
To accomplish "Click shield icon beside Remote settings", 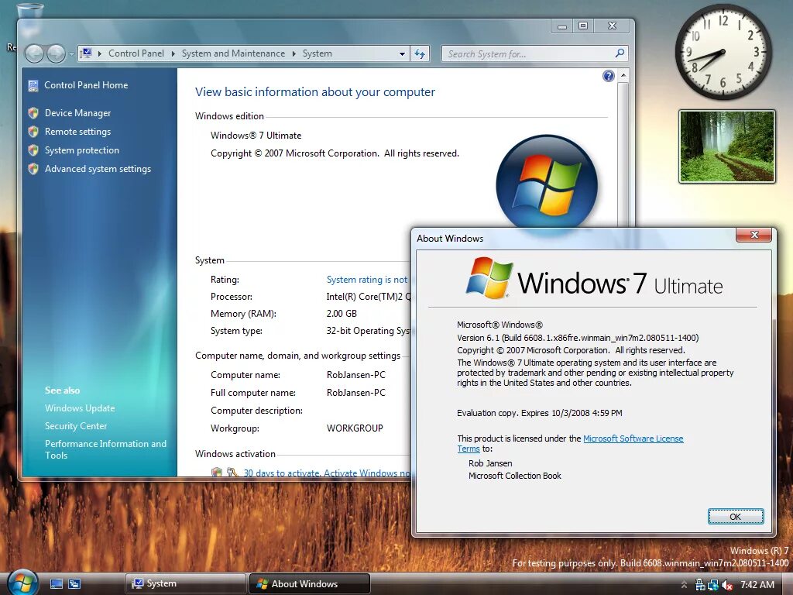I will click(x=33, y=132).
